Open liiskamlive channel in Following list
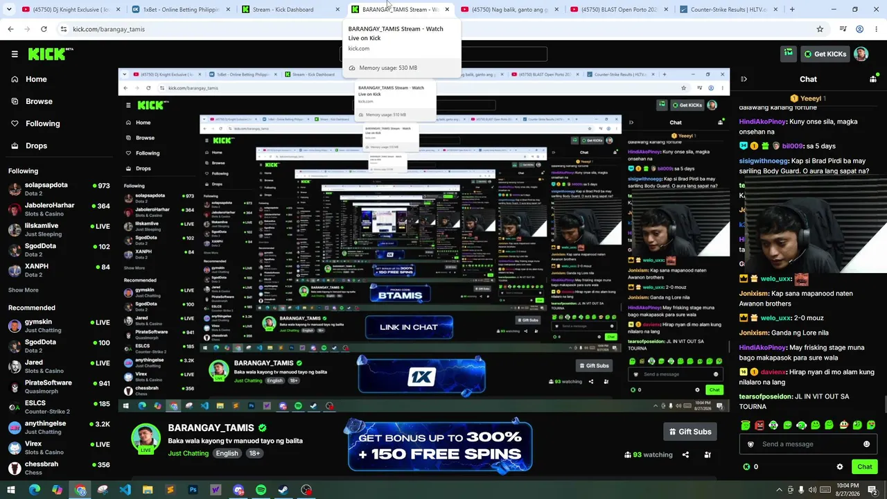 click(58, 229)
